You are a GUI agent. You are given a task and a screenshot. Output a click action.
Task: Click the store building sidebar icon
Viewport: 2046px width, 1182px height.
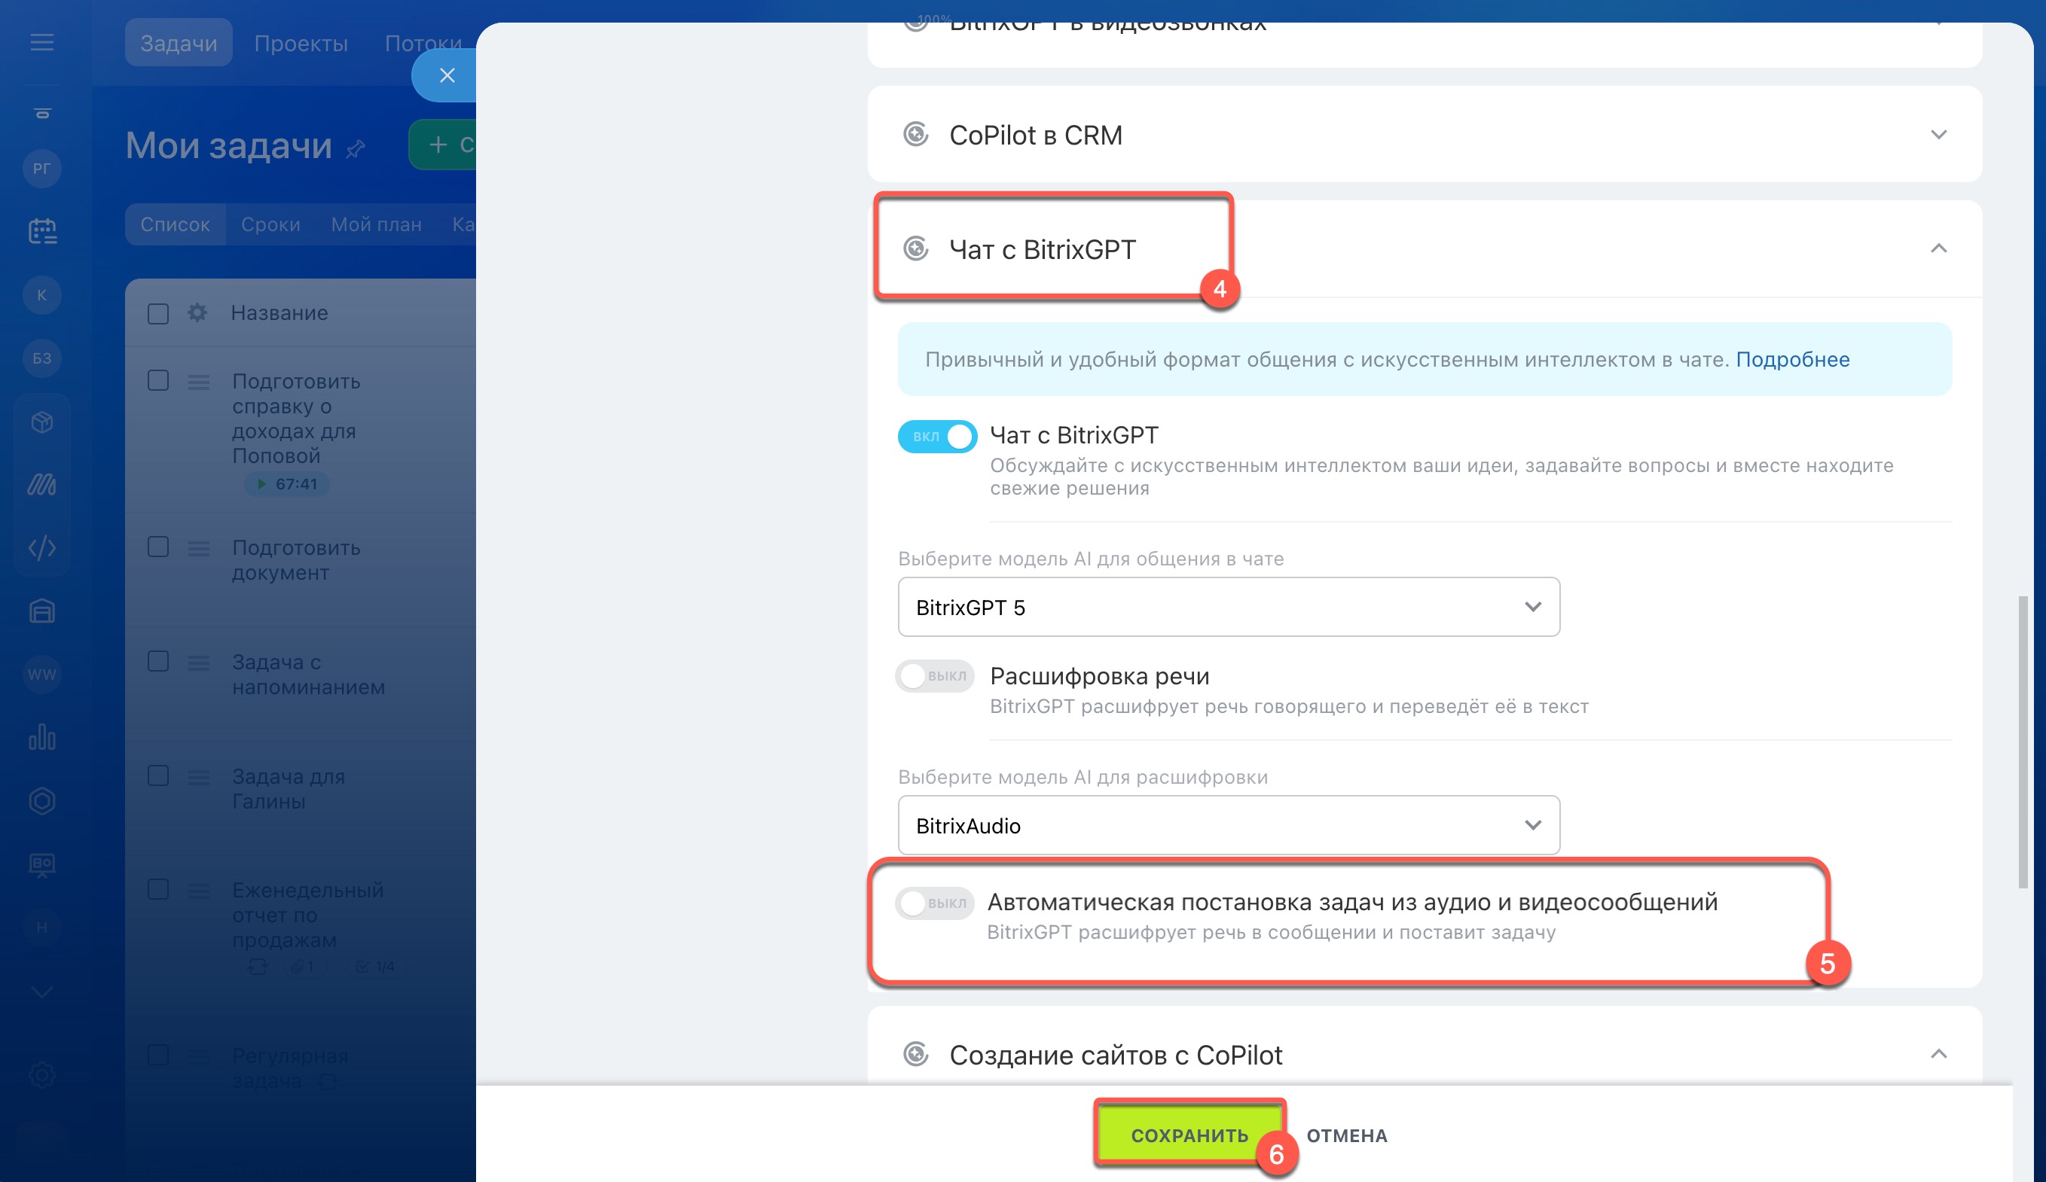tap(42, 611)
